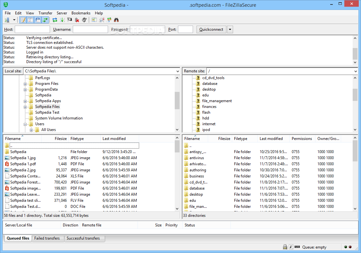Search for files with binoculars icon

point(116,20)
